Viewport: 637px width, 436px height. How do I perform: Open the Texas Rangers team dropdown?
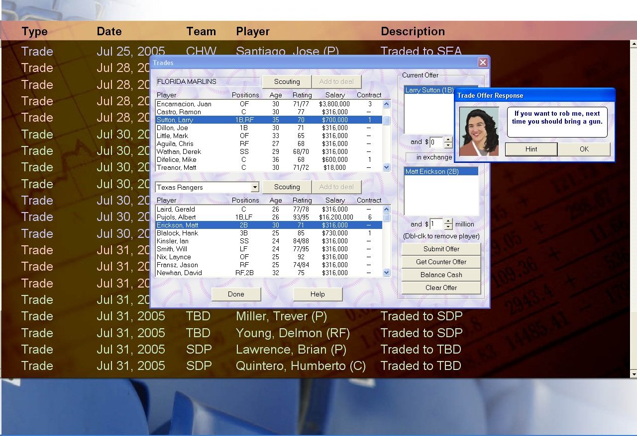(x=255, y=187)
